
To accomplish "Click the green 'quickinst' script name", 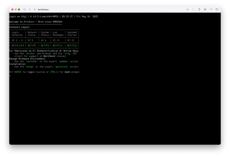I will (x=61, y=67).
